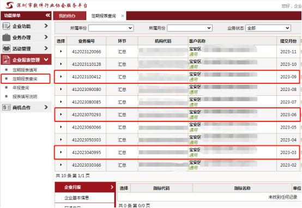Open 年报查询 in the sidebar

tap(21, 88)
